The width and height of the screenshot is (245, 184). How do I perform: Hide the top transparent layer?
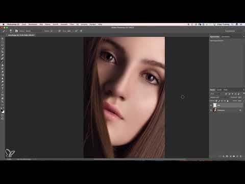[x=211, y=105]
